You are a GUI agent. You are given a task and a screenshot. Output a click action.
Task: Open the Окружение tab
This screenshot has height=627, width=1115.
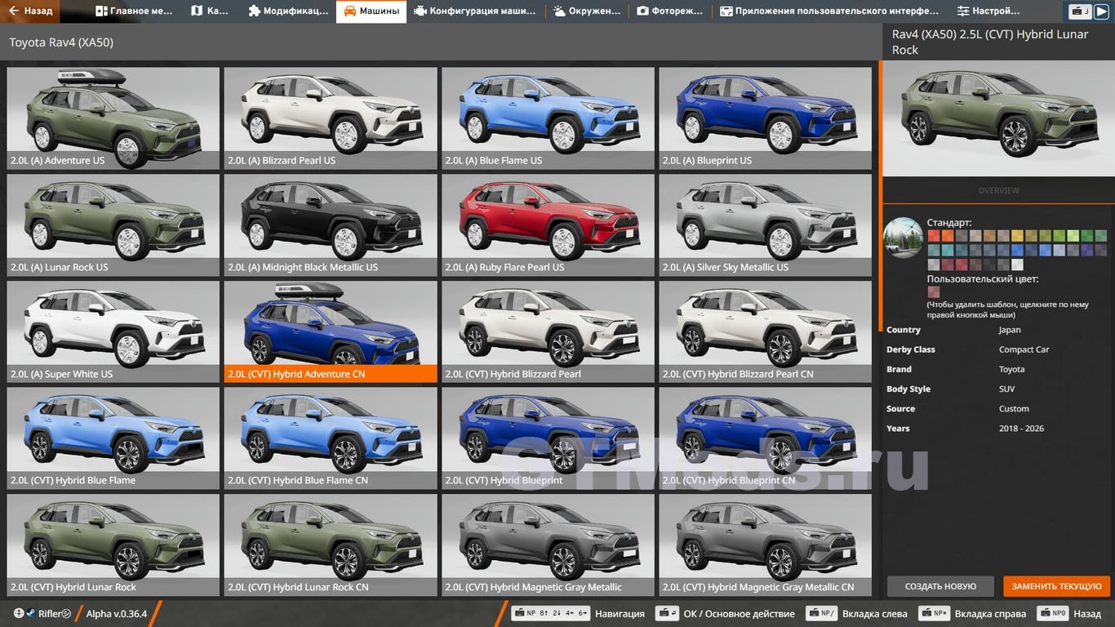tap(588, 11)
